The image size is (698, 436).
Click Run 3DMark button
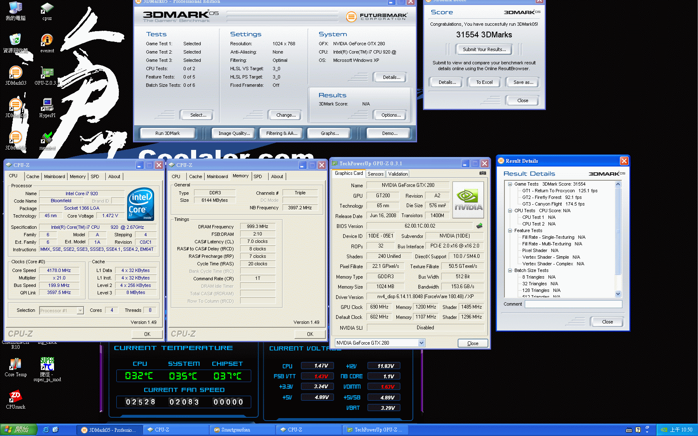[167, 133]
